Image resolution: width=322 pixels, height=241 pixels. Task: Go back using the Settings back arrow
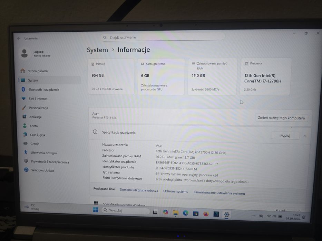[19, 38]
